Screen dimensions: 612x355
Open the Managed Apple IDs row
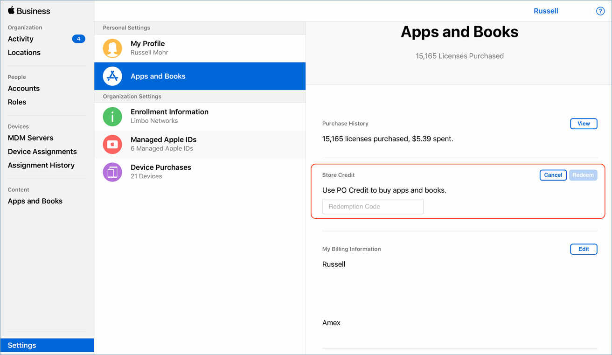coord(200,144)
